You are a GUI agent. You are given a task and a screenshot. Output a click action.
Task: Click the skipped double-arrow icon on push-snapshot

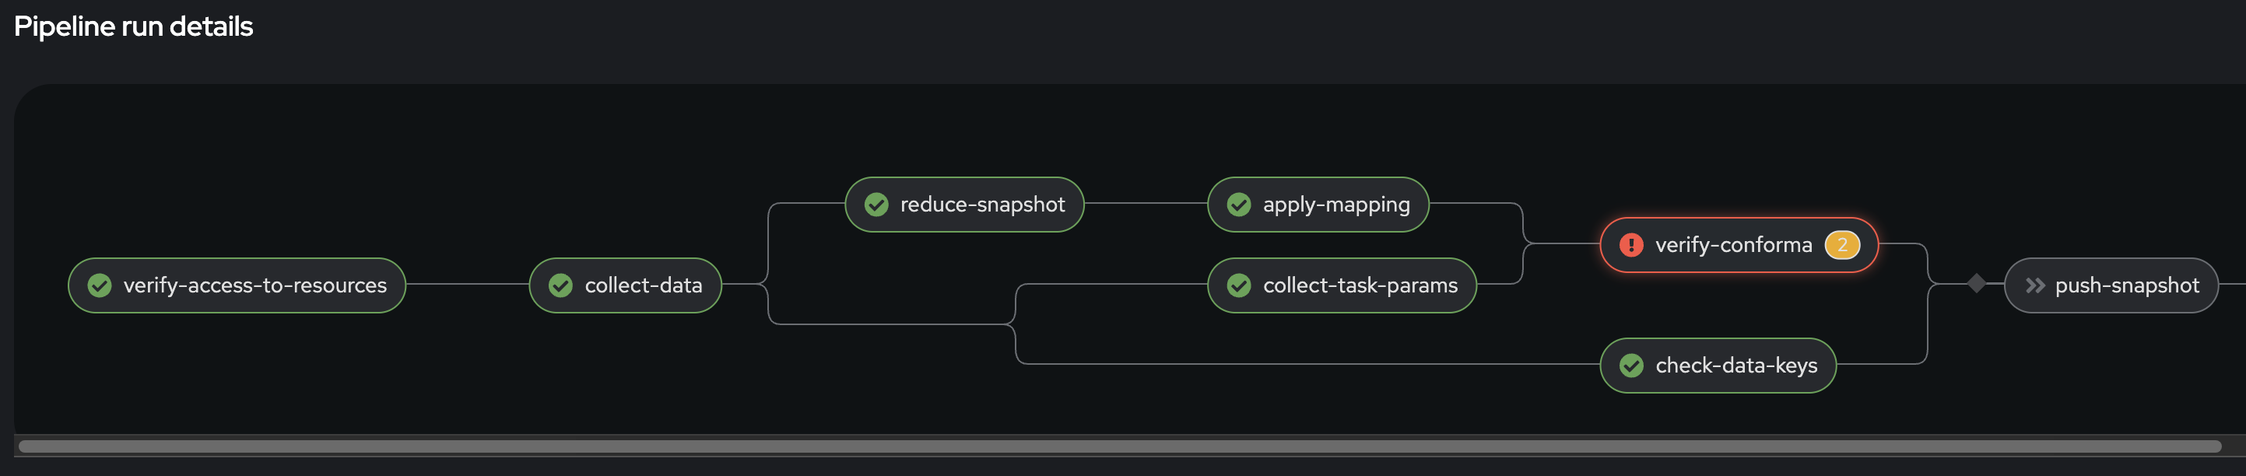coord(2035,285)
